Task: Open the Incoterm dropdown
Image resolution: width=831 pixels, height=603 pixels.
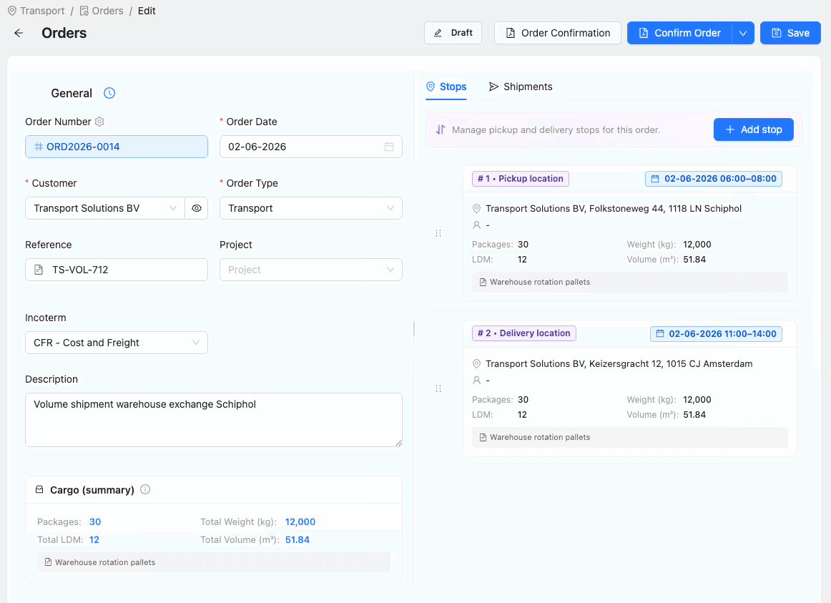Action: 117,343
